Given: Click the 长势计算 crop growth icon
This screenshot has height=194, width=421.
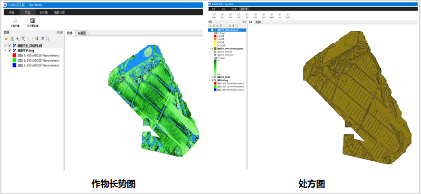Looking at the screenshot, I should (x=15, y=22).
